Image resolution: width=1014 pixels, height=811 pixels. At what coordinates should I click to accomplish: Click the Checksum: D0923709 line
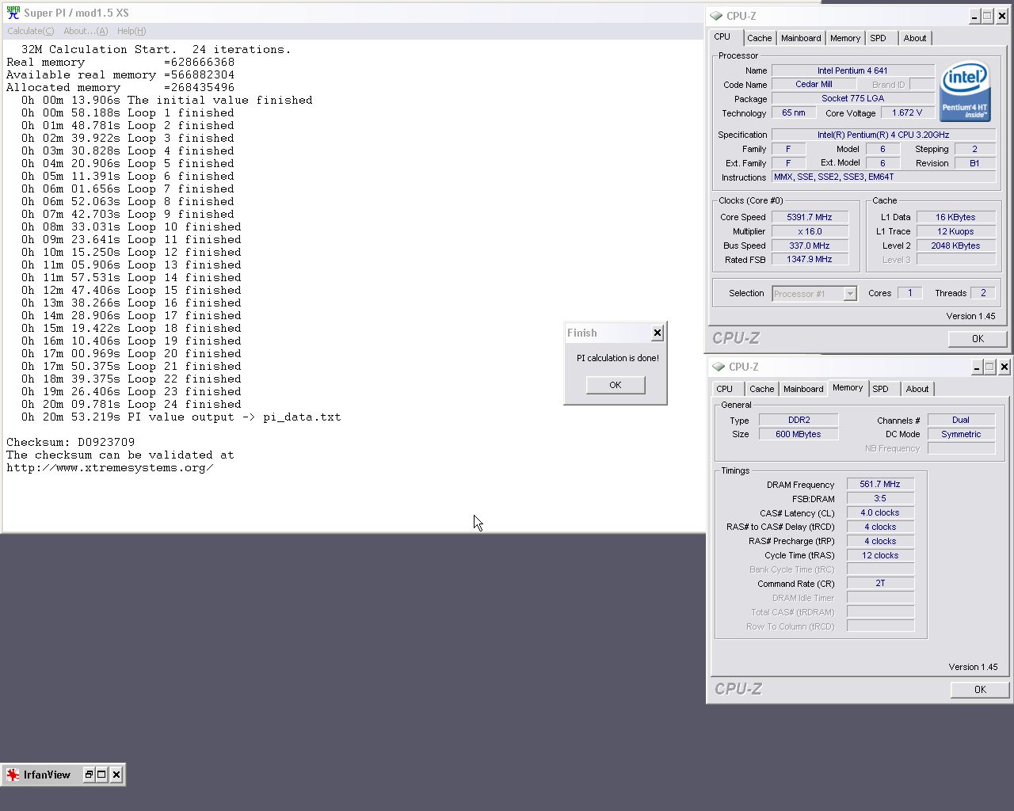click(71, 442)
